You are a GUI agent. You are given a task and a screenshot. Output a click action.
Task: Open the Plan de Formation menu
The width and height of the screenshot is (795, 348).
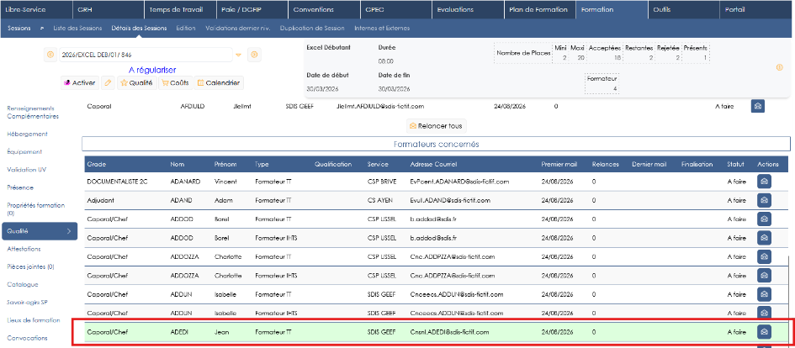coord(540,9)
